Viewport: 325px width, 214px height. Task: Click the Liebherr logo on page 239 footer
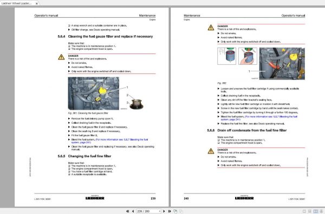point(95,198)
